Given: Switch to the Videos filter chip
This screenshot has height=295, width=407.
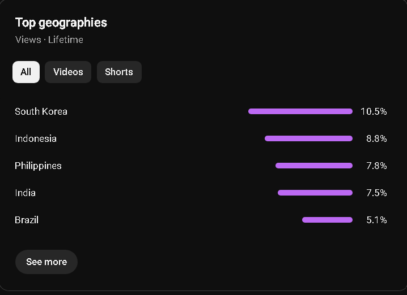Looking at the screenshot, I should (x=68, y=72).
